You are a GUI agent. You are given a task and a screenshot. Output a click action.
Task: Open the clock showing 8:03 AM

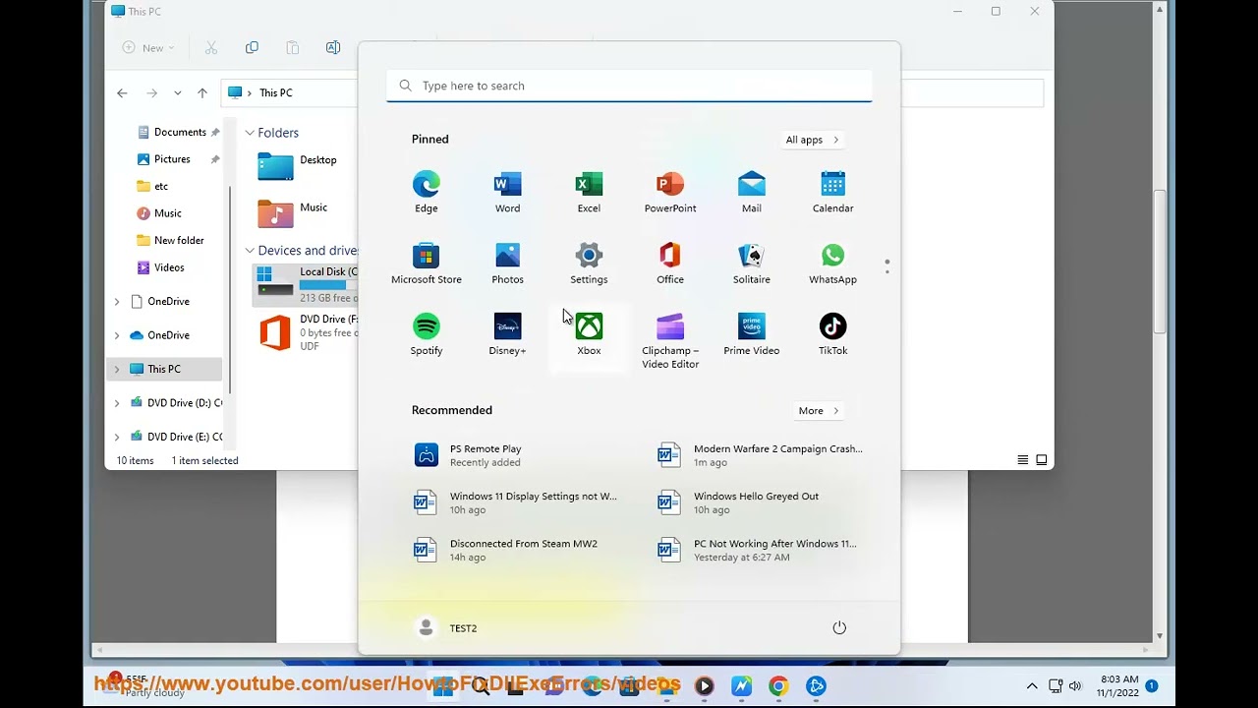click(1118, 686)
